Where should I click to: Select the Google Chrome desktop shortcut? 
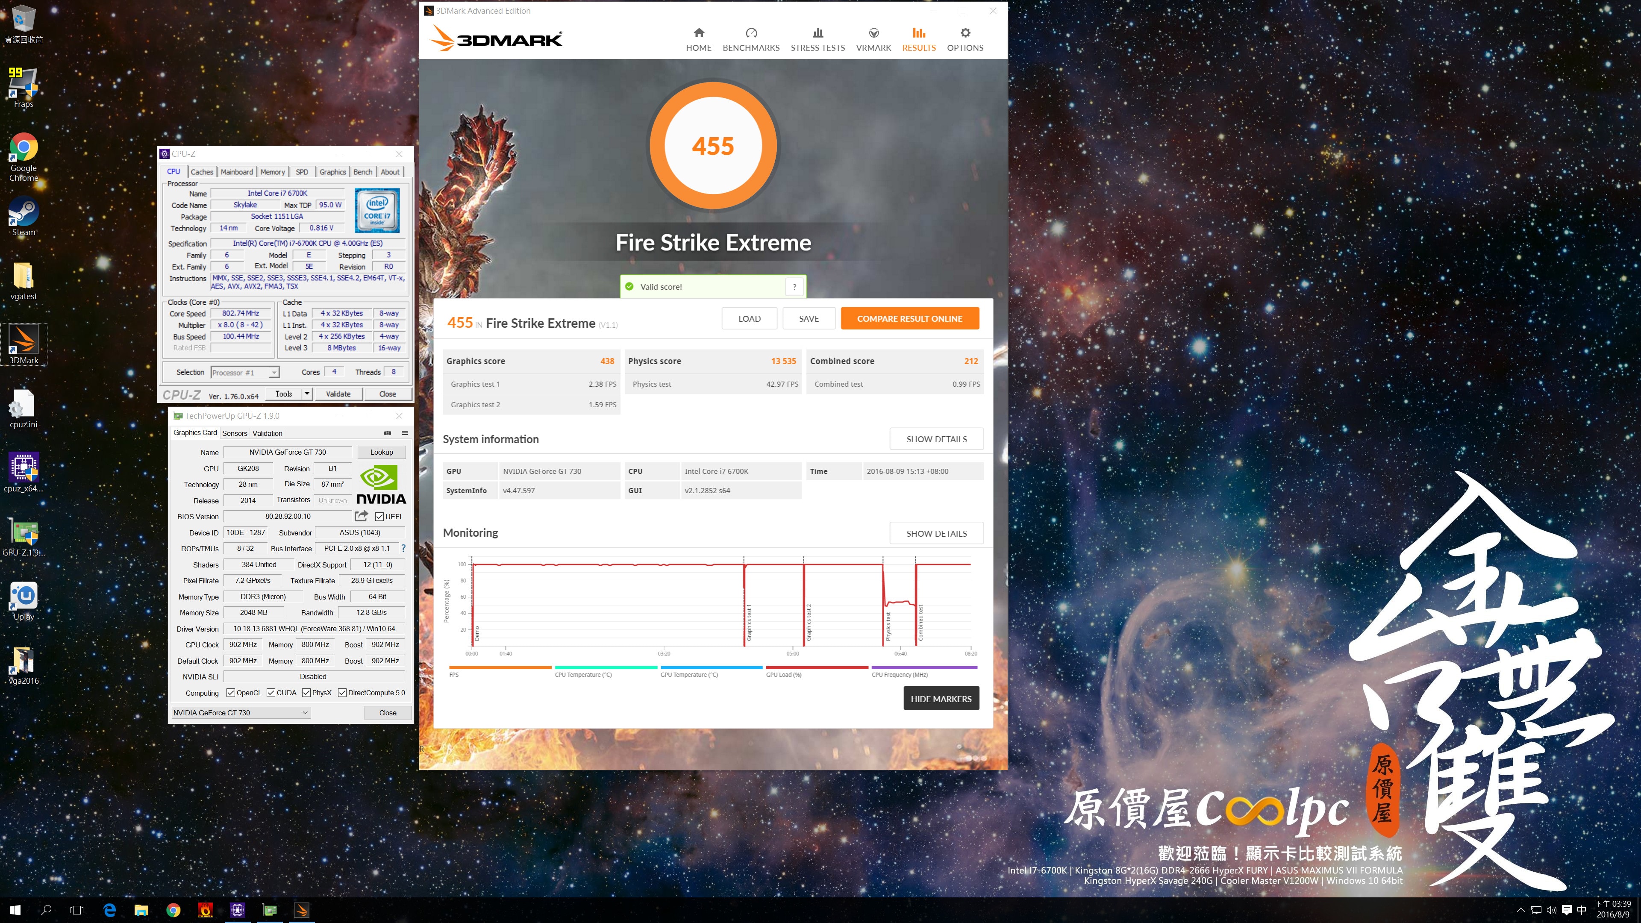click(24, 157)
